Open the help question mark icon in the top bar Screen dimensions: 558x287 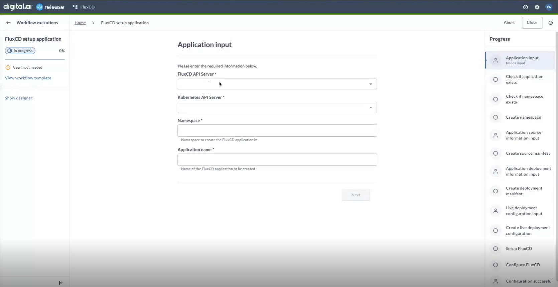point(526,7)
